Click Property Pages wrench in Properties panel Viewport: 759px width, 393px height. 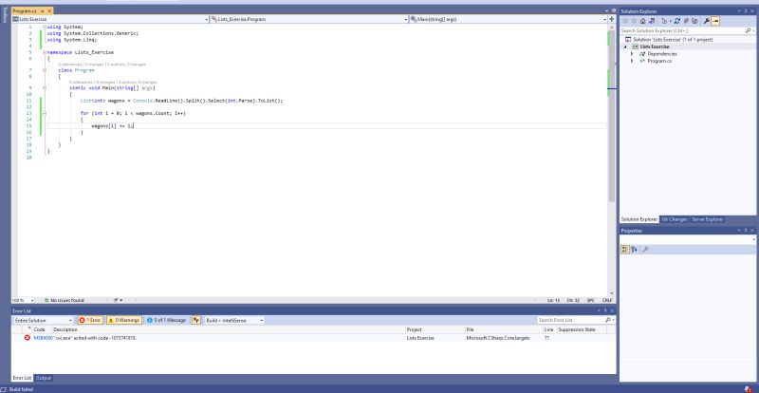pyautogui.click(x=645, y=250)
